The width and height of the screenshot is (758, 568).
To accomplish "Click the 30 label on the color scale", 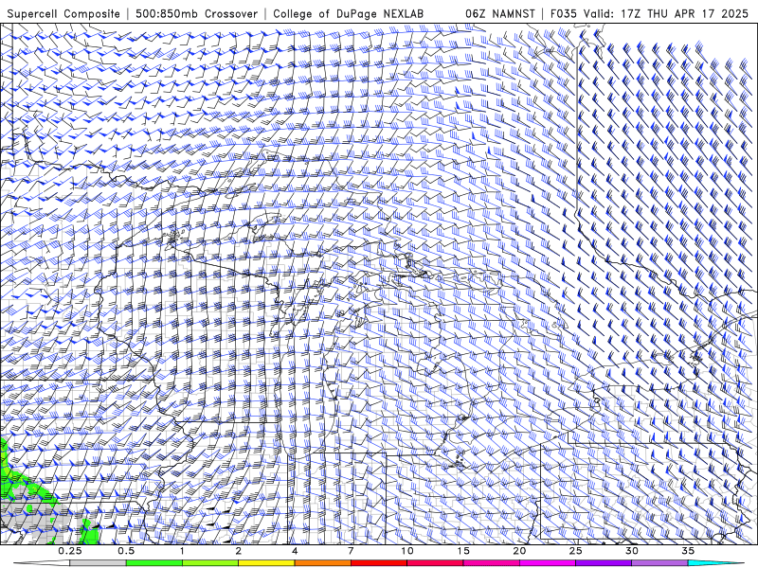I will coord(631,551).
